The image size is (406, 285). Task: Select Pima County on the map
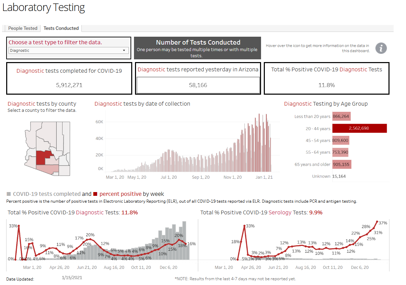click(x=48, y=169)
